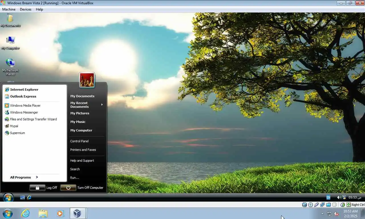Open Windows Media Player on host taskbar
Screen dimensions: 365x219
click(x=60, y=213)
